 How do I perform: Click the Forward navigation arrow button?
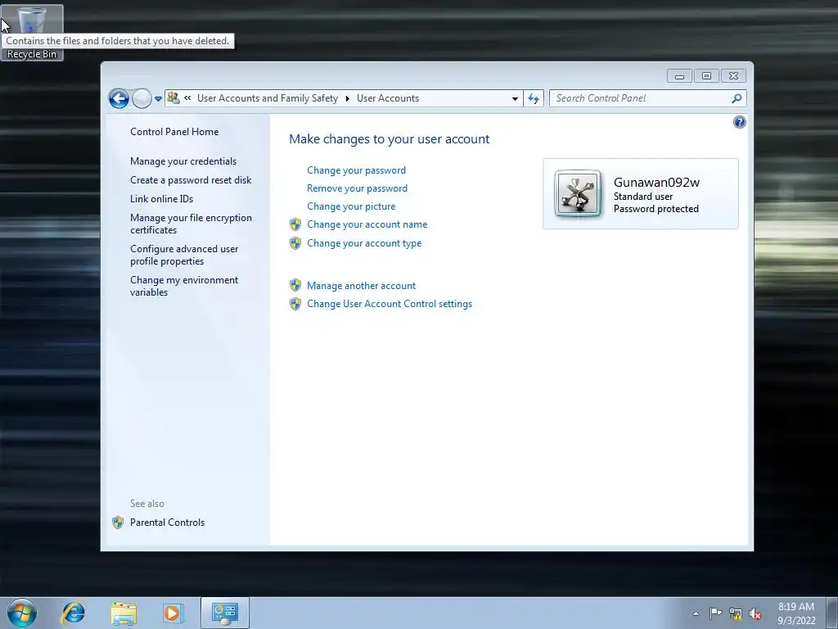(142, 98)
